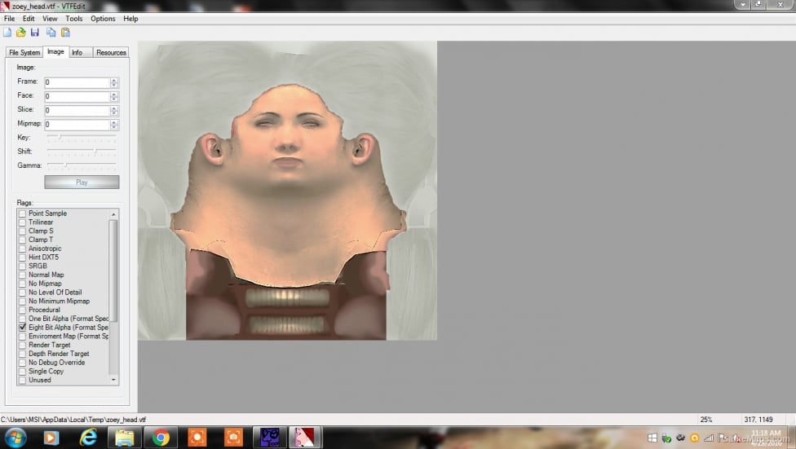Decrease the Mipmap value with down arrow
The image size is (796, 449).
click(114, 127)
